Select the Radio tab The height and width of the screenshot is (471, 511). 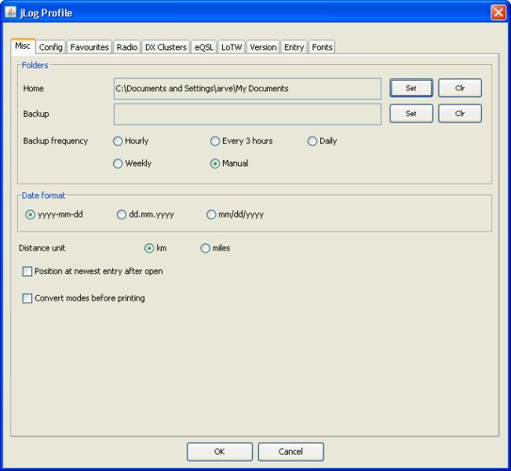(127, 47)
